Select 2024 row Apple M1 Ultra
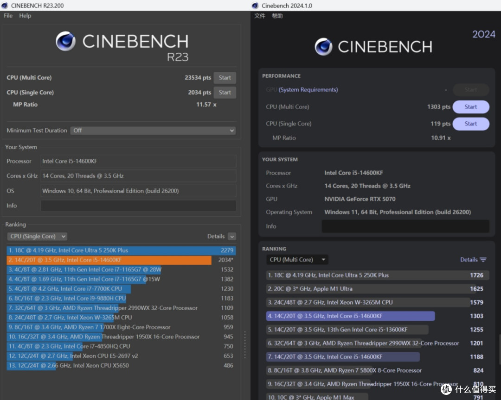This screenshot has width=501, height=400. point(377,289)
